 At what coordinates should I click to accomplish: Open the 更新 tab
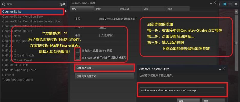click(106, 9)
